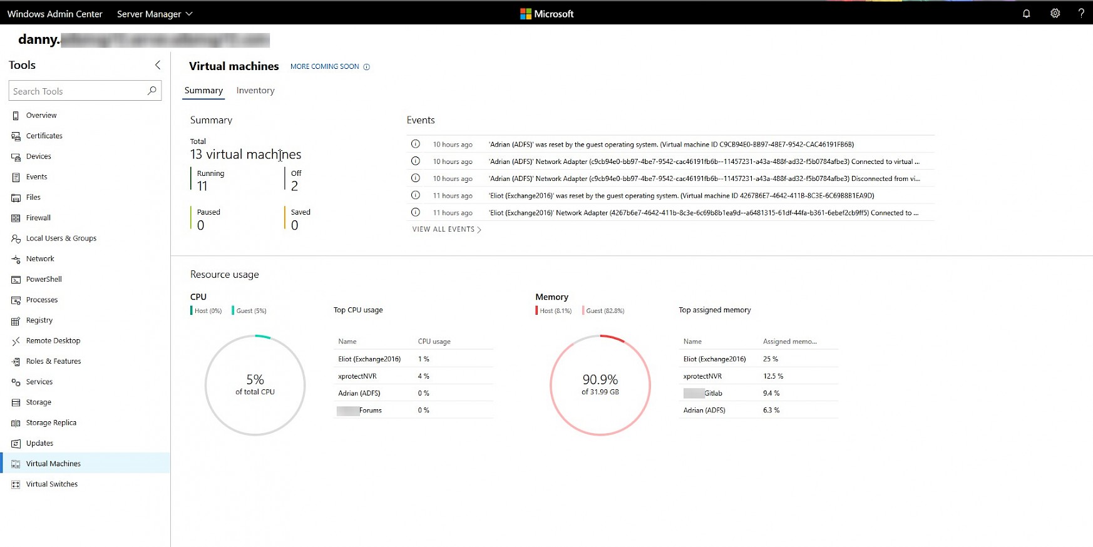Image resolution: width=1093 pixels, height=547 pixels.
Task: Click Adrian (ADFS) in memory table
Action: coord(704,411)
